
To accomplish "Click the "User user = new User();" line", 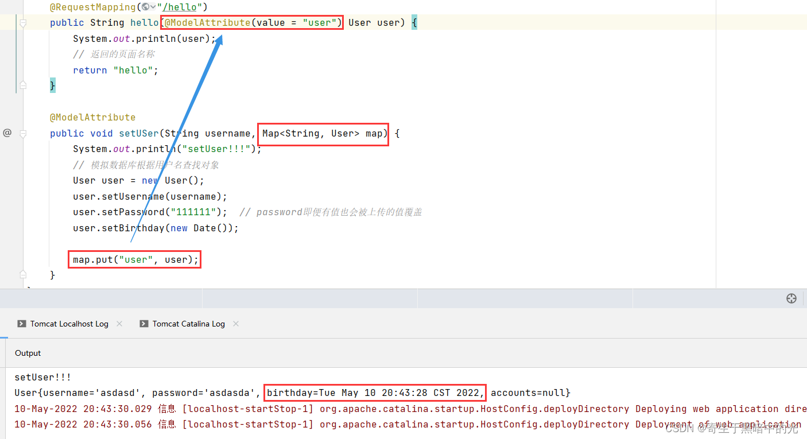I will click(139, 180).
